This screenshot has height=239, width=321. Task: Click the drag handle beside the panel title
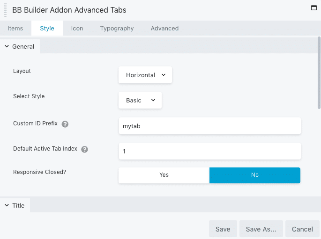click(5, 10)
